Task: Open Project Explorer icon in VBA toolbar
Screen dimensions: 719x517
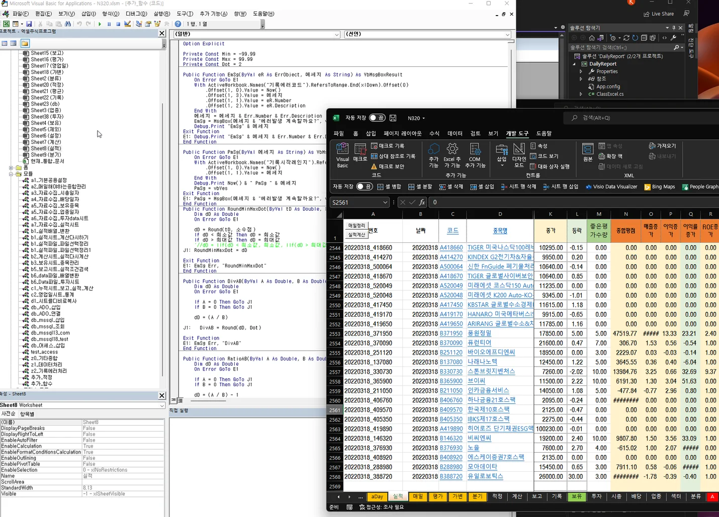Action: coord(139,24)
